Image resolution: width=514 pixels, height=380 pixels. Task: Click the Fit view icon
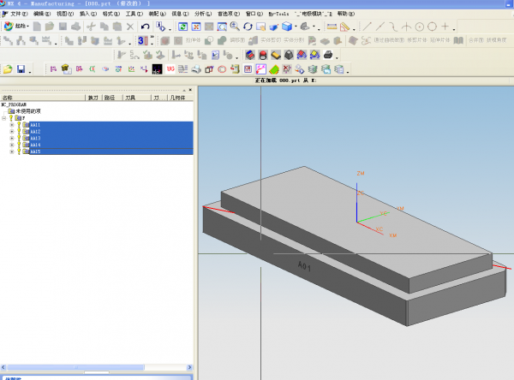coord(196,27)
